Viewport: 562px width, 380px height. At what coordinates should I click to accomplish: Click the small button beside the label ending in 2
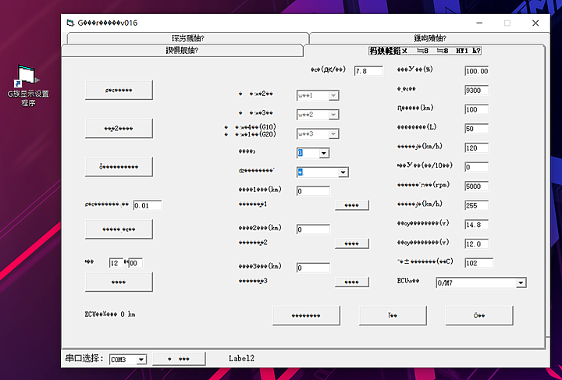pyautogui.click(x=351, y=243)
